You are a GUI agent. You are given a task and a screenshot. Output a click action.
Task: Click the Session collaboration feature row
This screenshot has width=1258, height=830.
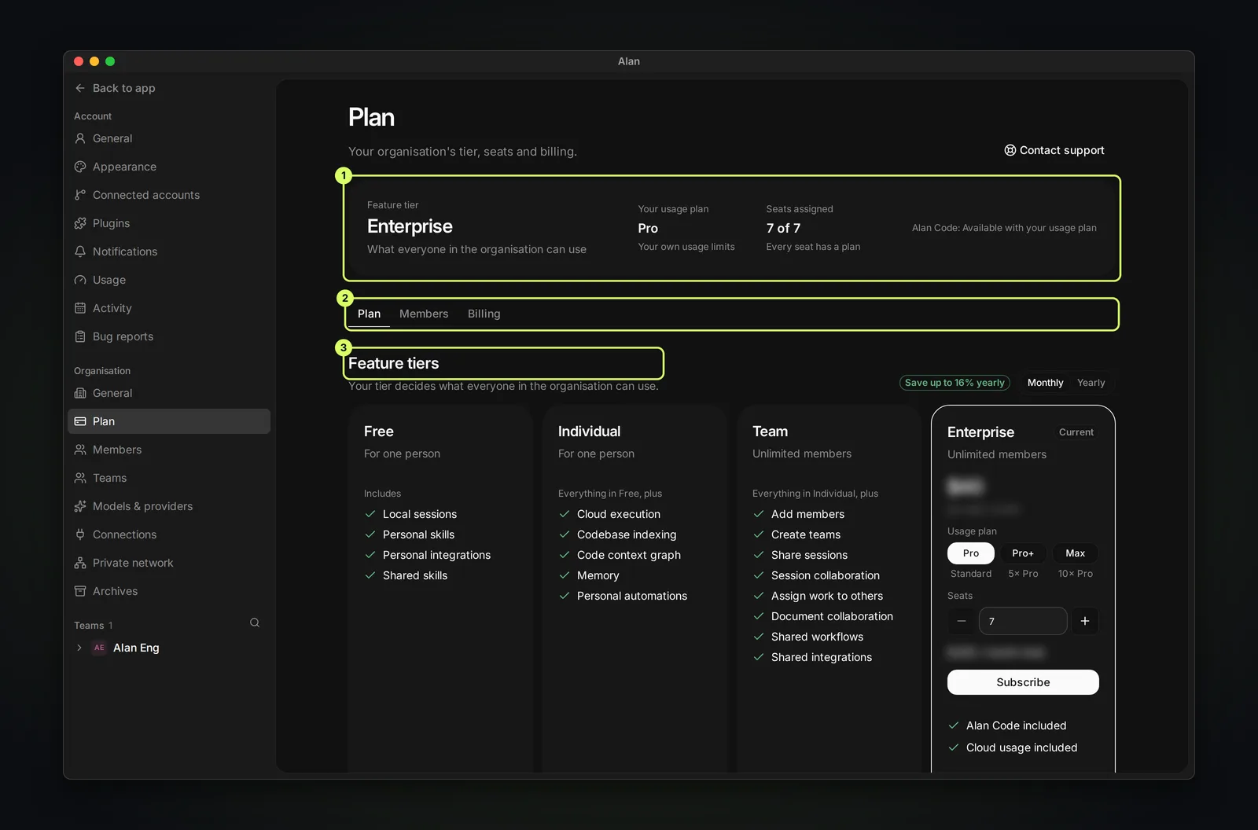[x=816, y=575]
